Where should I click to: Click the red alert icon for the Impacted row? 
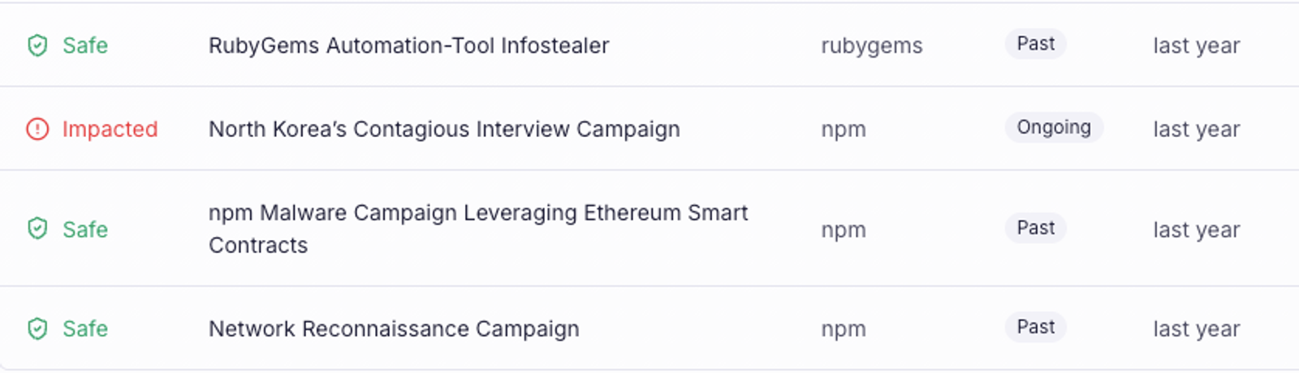37,129
